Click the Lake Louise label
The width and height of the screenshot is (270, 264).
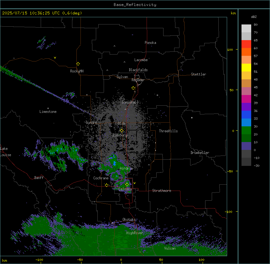point(6,152)
